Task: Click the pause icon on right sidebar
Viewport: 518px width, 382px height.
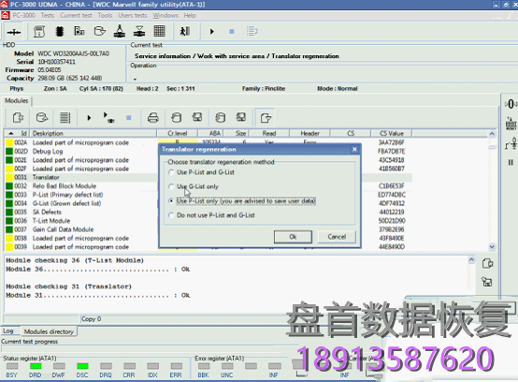Action: (x=511, y=162)
